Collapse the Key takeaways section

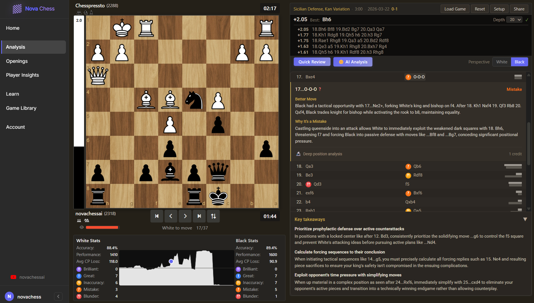click(526, 219)
